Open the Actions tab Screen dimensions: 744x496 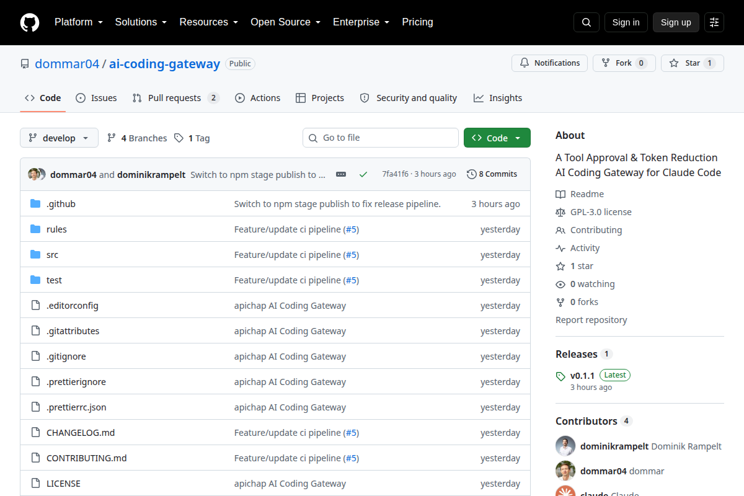257,98
